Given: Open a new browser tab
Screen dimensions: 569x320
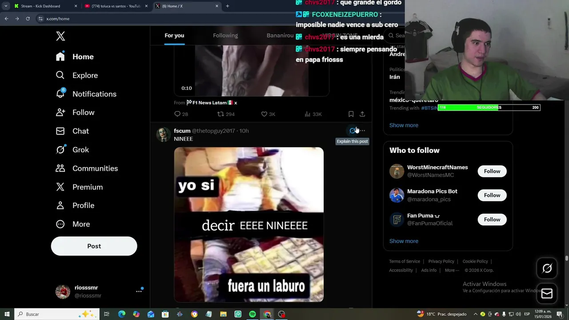Looking at the screenshot, I should pyautogui.click(x=227, y=6).
